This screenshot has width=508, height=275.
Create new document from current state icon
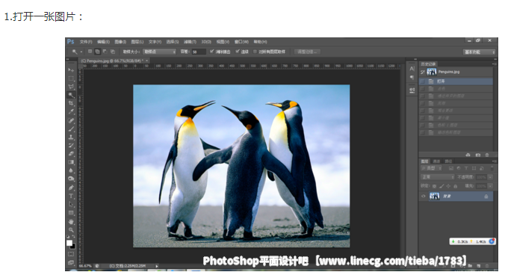coord(468,155)
